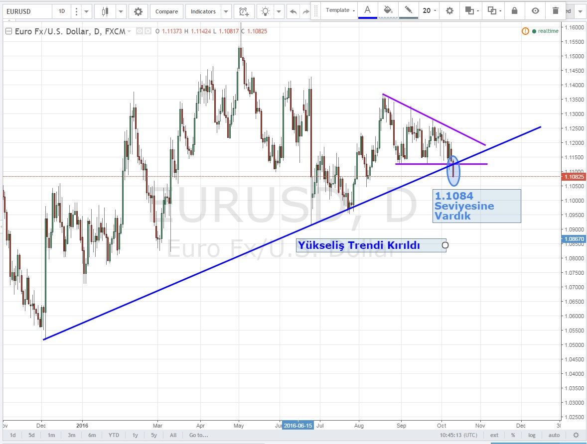Image resolution: width=587 pixels, height=444 pixels.
Task: Click the Go to... button
Action: (198, 435)
